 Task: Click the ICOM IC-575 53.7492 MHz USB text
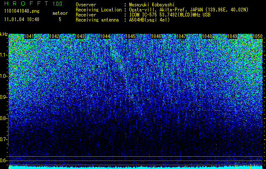point(170,15)
